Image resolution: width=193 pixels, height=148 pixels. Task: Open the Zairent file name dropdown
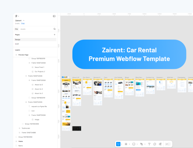point(24,21)
